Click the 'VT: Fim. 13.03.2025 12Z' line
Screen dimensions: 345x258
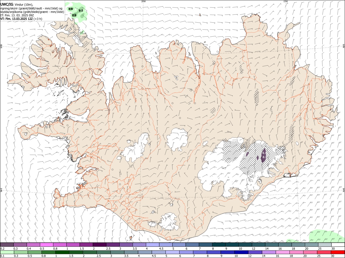point(16,19)
